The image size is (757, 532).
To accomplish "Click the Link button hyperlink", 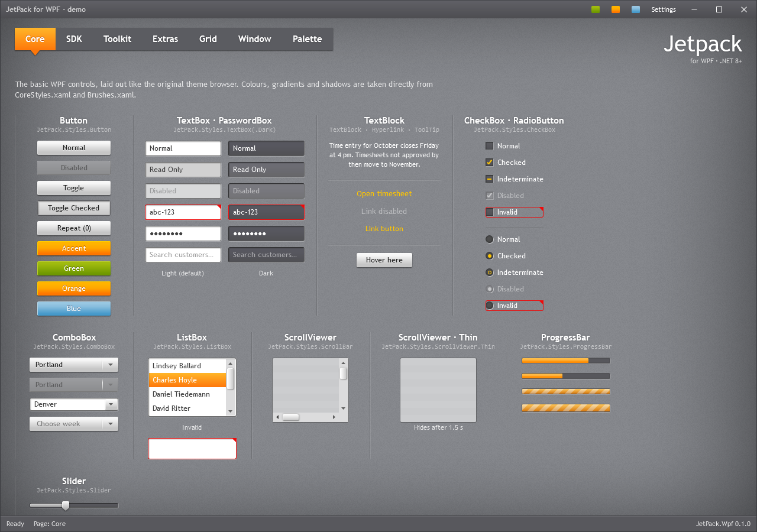I will click(x=384, y=229).
